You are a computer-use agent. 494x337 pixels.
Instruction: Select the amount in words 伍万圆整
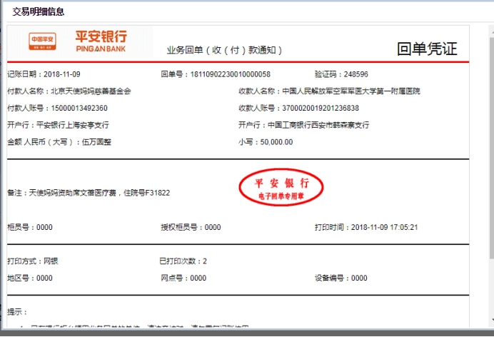click(96, 142)
